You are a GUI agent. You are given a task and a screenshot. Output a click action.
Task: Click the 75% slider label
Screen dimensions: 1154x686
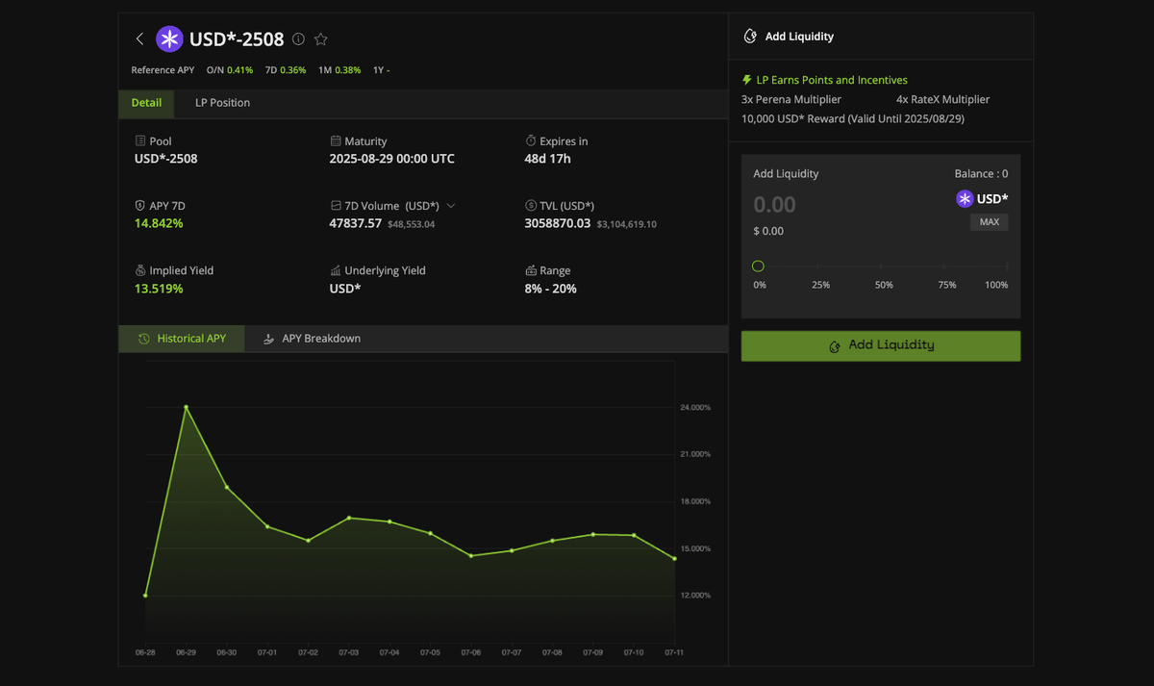[x=946, y=285]
